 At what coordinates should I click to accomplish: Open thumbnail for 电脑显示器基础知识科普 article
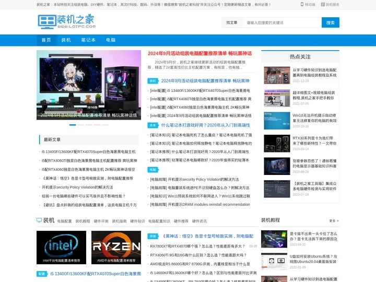(x=277, y=166)
